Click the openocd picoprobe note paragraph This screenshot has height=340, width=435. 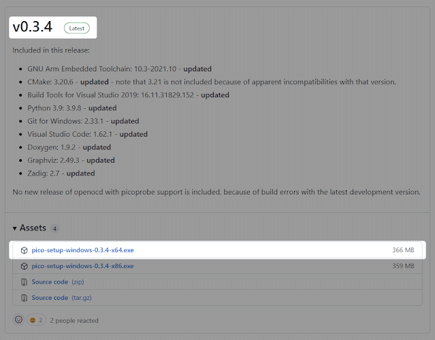(216, 192)
